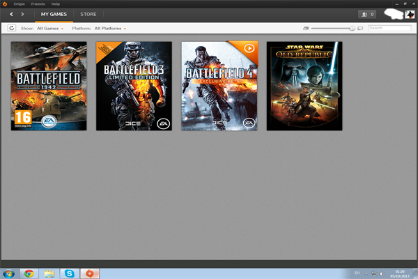Restore the Origin window size
This screenshot has width=418, height=279.
click(x=405, y=3)
